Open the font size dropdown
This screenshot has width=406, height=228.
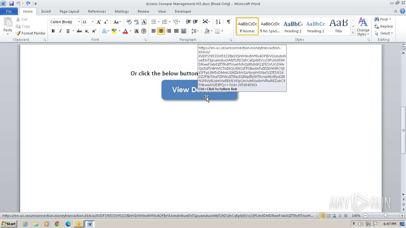(x=93, y=22)
